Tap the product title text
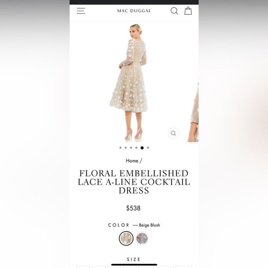This screenshot has width=268, height=268. pos(134,182)
